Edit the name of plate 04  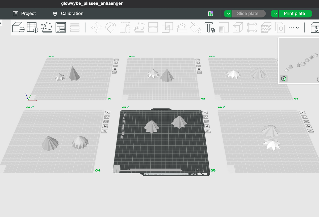[32, 107]
